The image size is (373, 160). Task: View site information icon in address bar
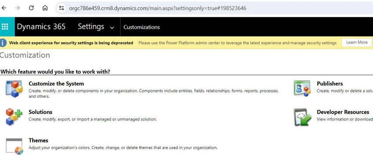(x=61, y=8)
